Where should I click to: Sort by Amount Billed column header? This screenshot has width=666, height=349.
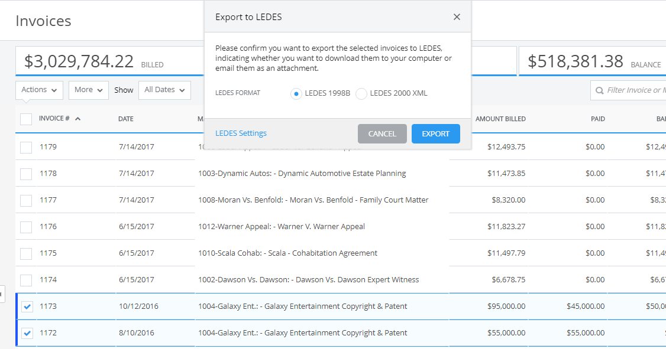pyautogui.click(x=500, y=119)
